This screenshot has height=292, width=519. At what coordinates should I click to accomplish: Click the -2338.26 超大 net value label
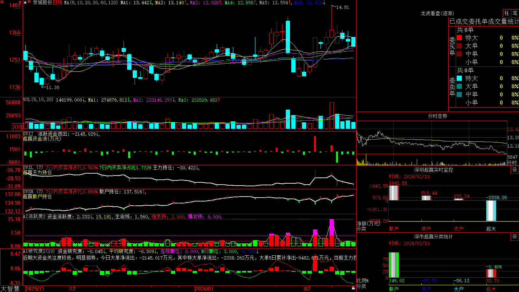(496, 198)
